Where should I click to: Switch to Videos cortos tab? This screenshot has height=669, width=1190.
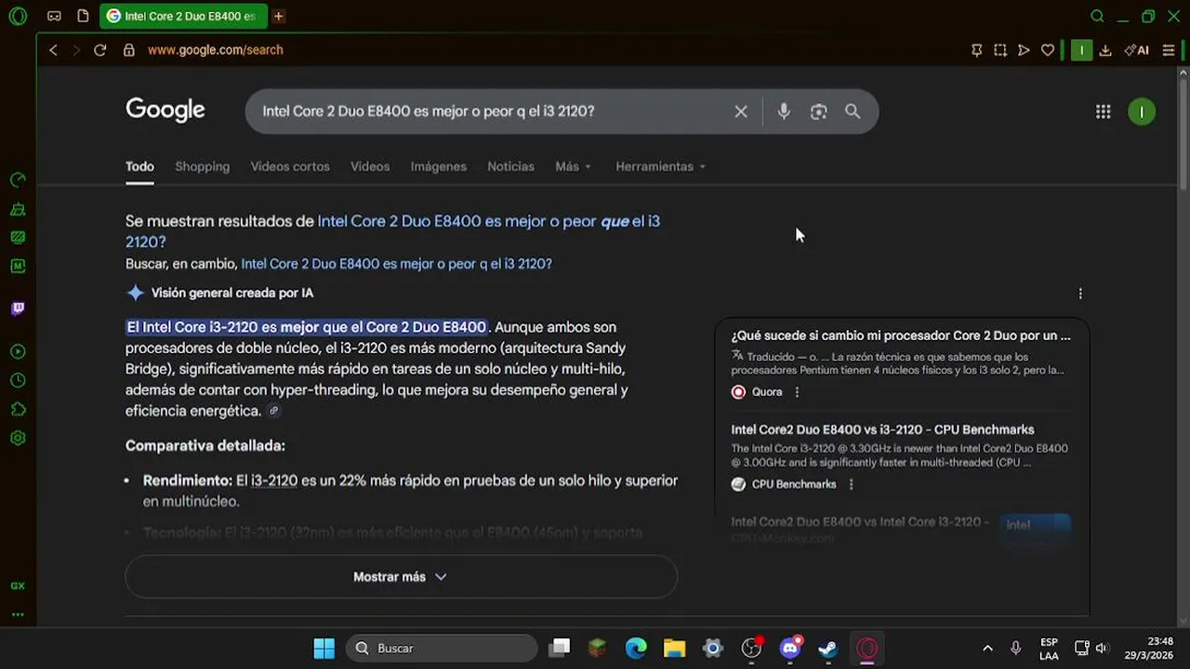(290, 166)
